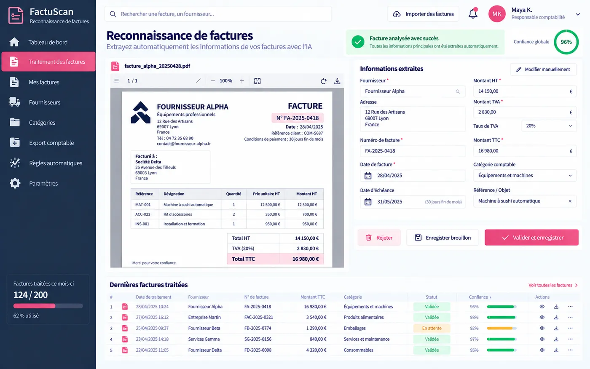Image resolution: width=590 pixels, height=369 pixels.
Task: Click Importer des factures button
Action: [423, 14]
